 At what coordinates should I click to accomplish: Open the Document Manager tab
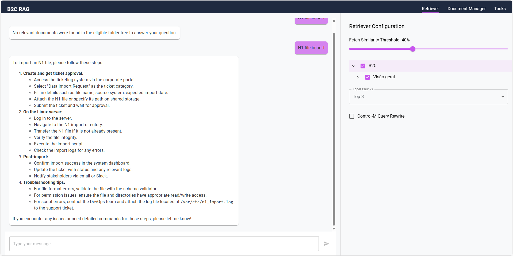coord(466,9)
